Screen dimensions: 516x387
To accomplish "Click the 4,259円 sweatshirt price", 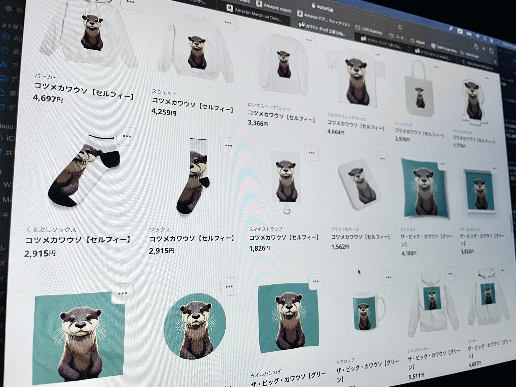I will pyautogui.click(x=164, y=112).
